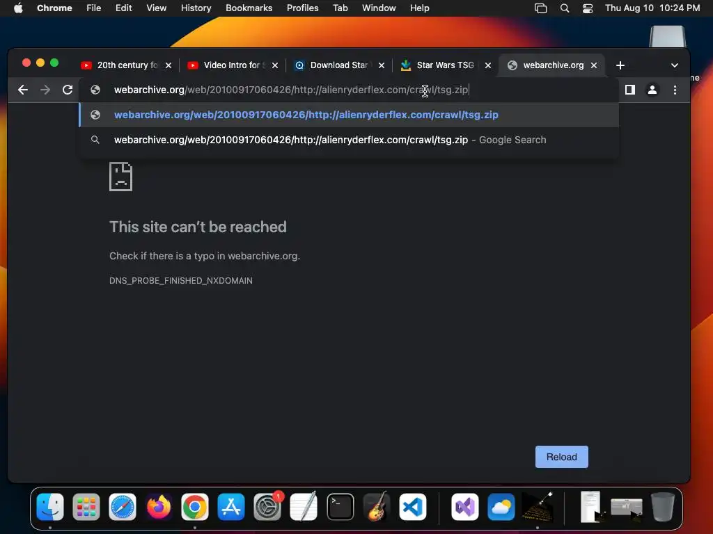Open the Chrome profile avatar icon
Screen dimensions: 713x534
pyautogui.click(x=652, y=90)
